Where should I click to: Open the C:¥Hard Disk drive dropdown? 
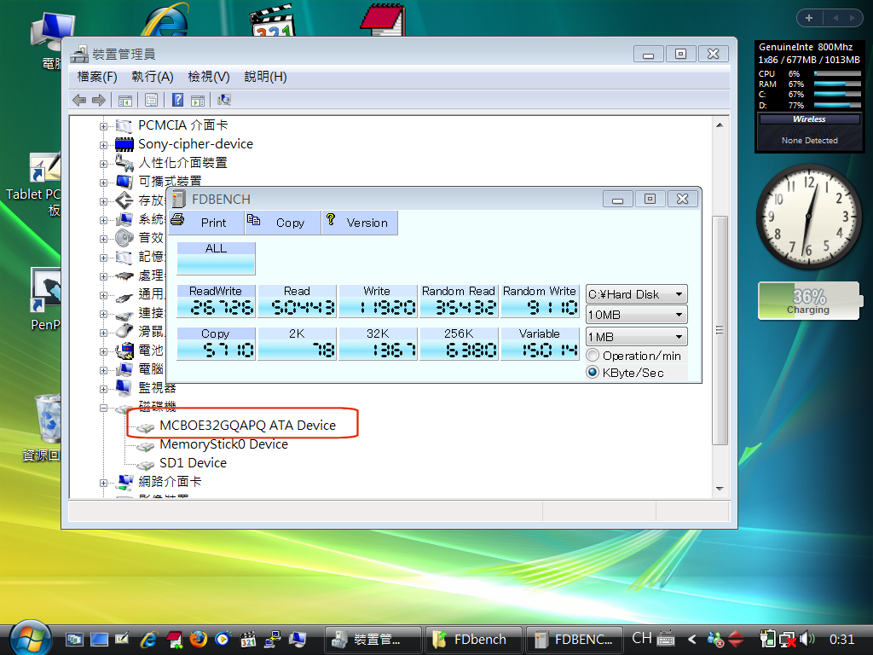636,294
